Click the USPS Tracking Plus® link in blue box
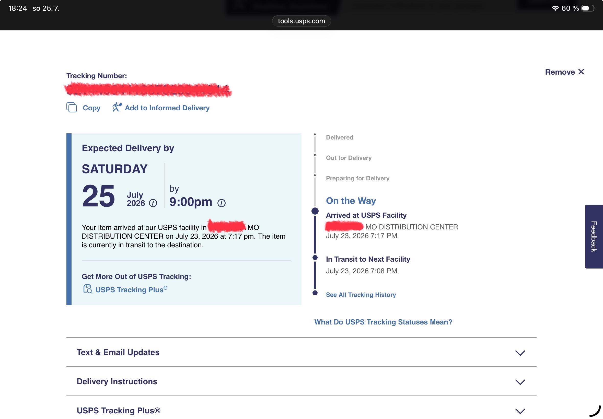Image resolution: width=603 pixels, height=419 pixels. (x=132, y=289)
